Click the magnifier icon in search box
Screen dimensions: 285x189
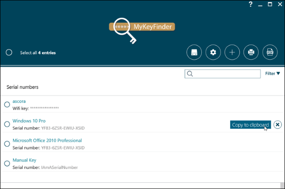pyautogui.click(x=190, y=74)
